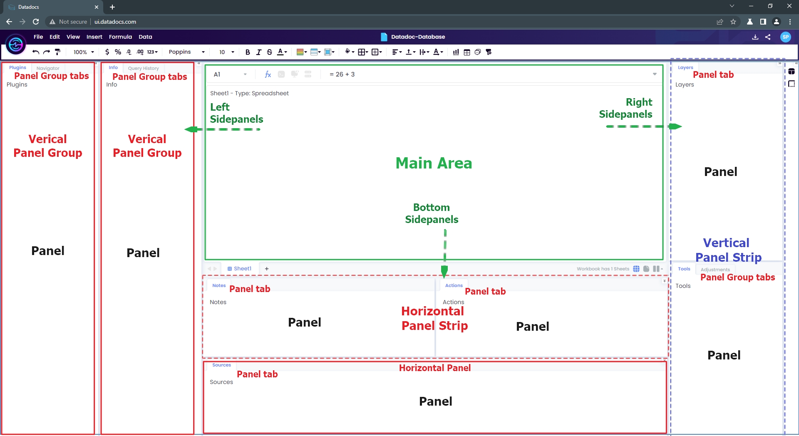Open the Formula menu
This screenshot has height=436, width=799.
point(120,37)
